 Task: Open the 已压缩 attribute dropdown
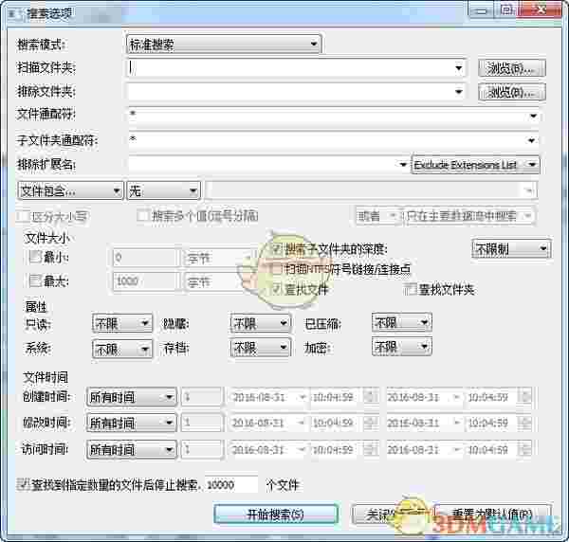[402, 322]
